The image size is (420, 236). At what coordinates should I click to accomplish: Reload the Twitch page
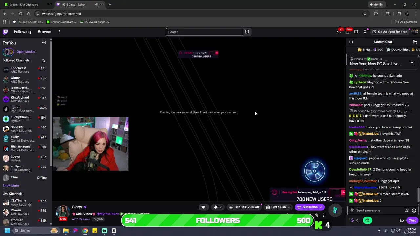(x=20, y=14)
